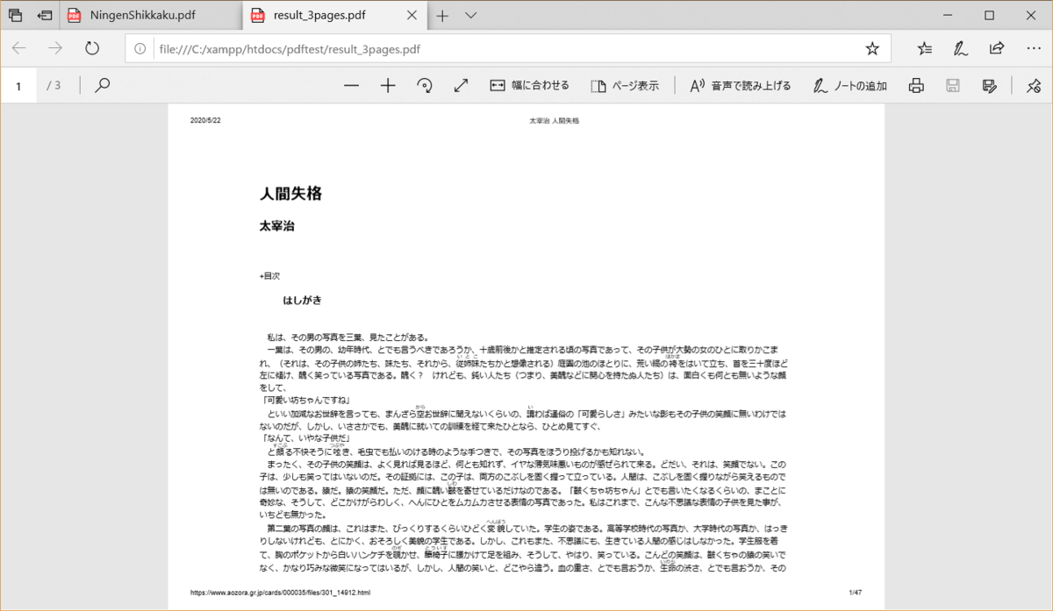Zoom out of the PDF
Image resolution: width=1053 pixels, height=611 pixels.
[352, 86]
